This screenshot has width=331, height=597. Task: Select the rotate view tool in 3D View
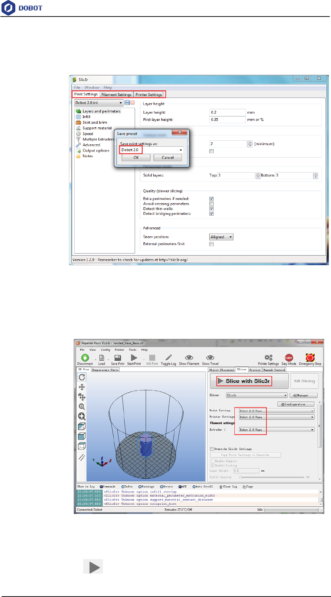pyautogui.click(x=81, y=377)
